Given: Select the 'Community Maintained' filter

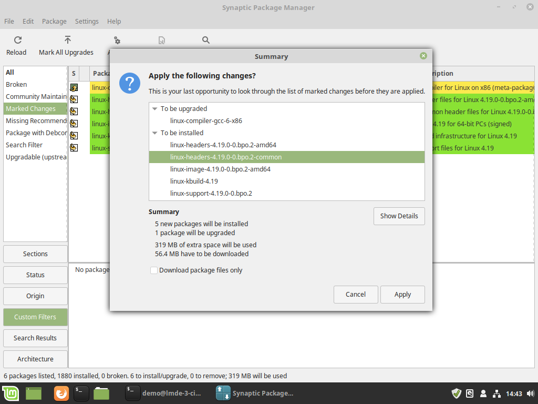Looking at the screenshot, I should tap(35, 97).
